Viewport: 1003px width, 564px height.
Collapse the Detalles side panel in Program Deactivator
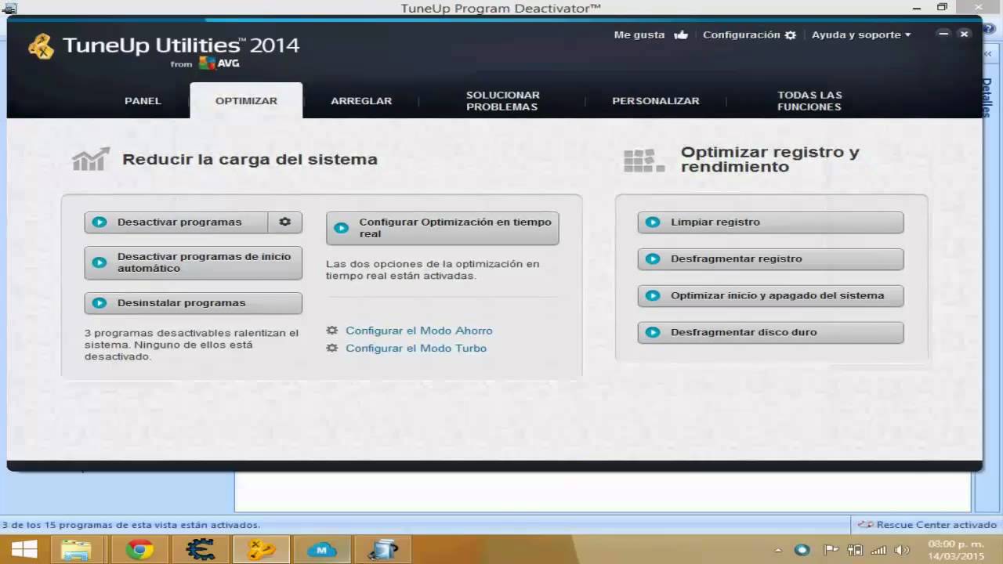[x=990, y=53]
